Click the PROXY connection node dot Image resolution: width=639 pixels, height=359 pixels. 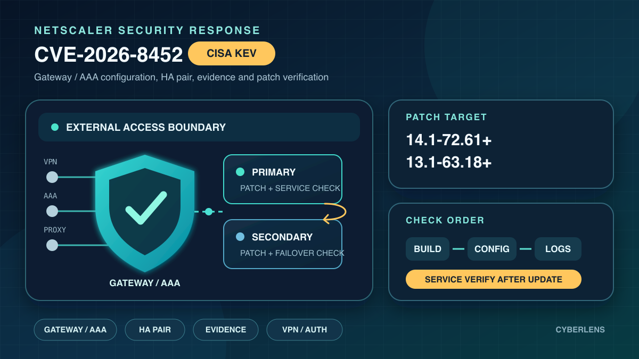point(52,245)
